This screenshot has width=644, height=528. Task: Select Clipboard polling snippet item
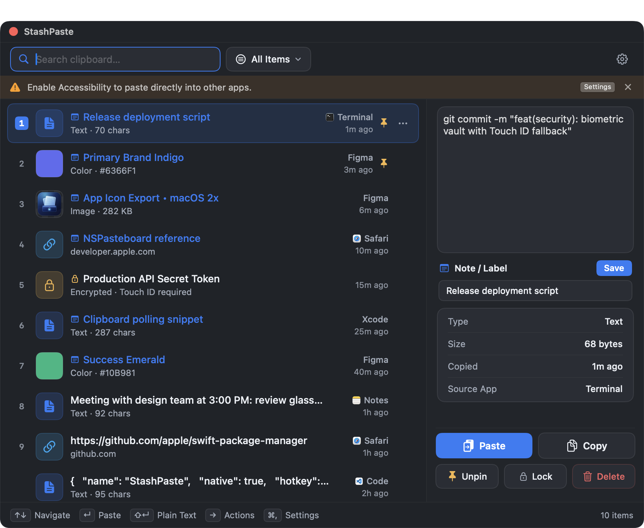(x=213, y=325)
